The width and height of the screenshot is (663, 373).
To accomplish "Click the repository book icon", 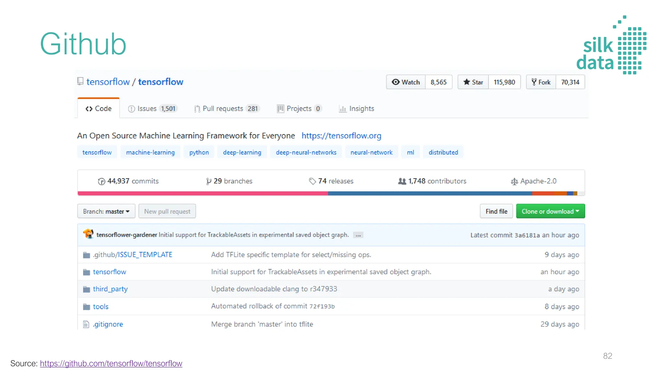I will click(80, 81).
